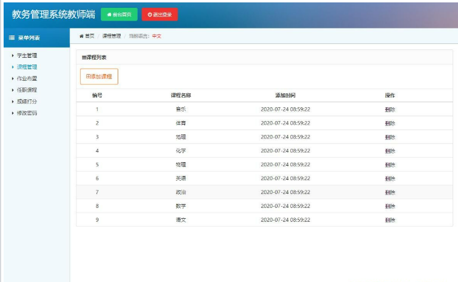Image resolution: width=458 pixels, height=282 pixels.
Task: Expand 修改密码 menu arrow
Action: (x=13, y=113)
